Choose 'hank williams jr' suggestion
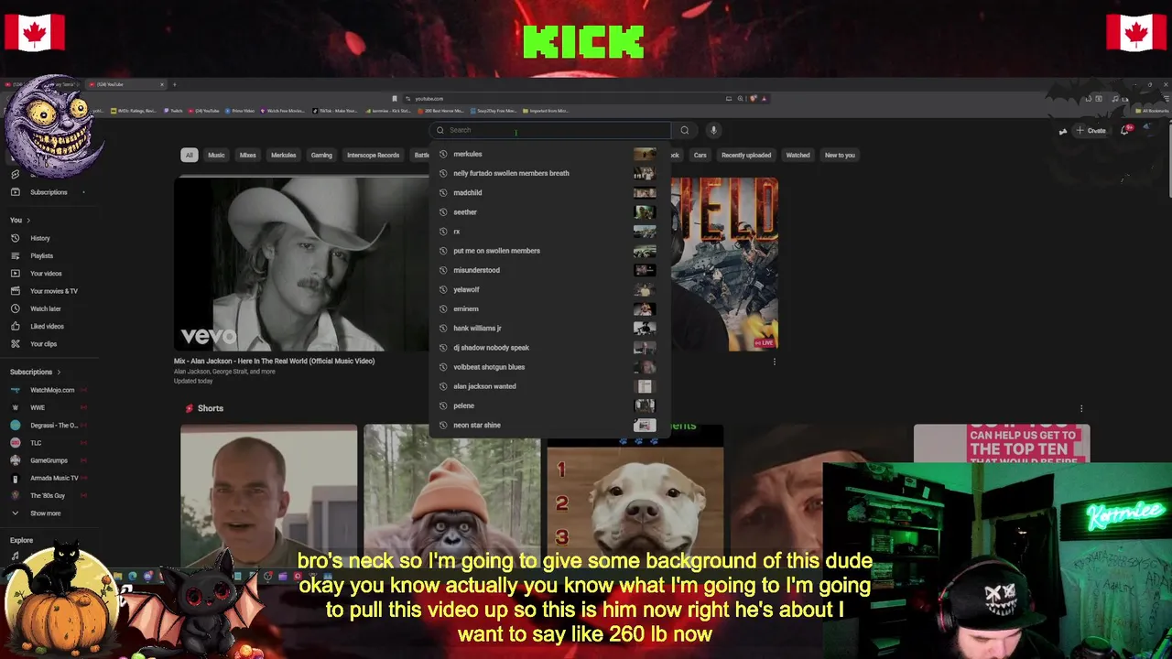 [x=549, y=328]
